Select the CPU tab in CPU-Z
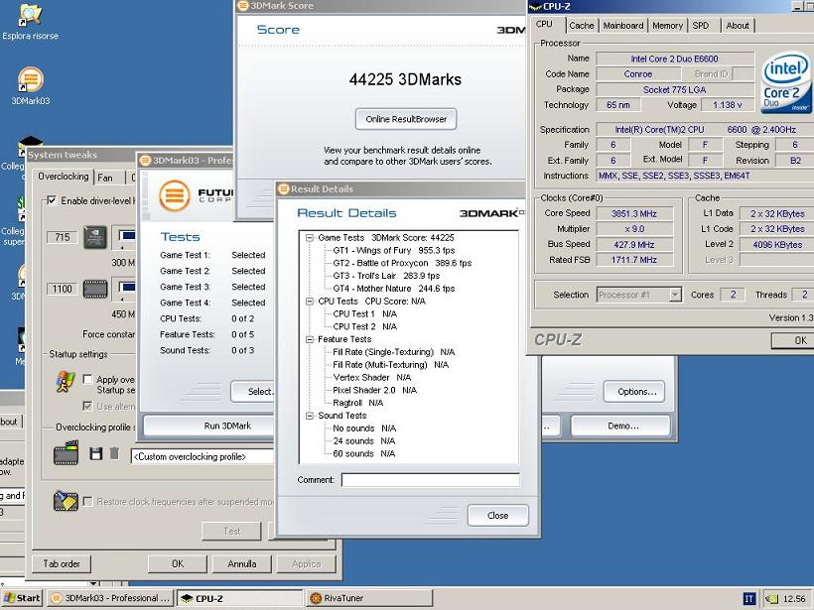Viewport: 814px width, 610px height. click(544, 24)
